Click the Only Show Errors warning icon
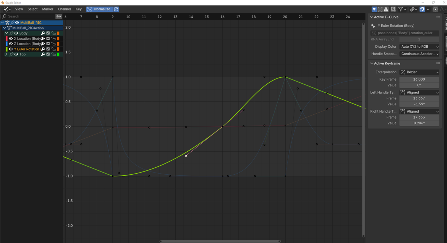The height and width of the screenshot is (243, 447). tap(386, 9)
